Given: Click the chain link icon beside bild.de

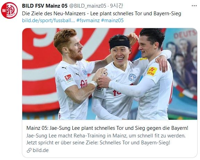Looking at the screenshot, I should (x=29, y=150).
